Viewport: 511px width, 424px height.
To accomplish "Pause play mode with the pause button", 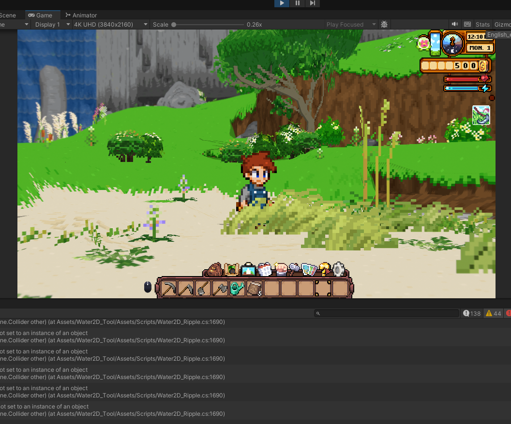I will tap(297, 3).
